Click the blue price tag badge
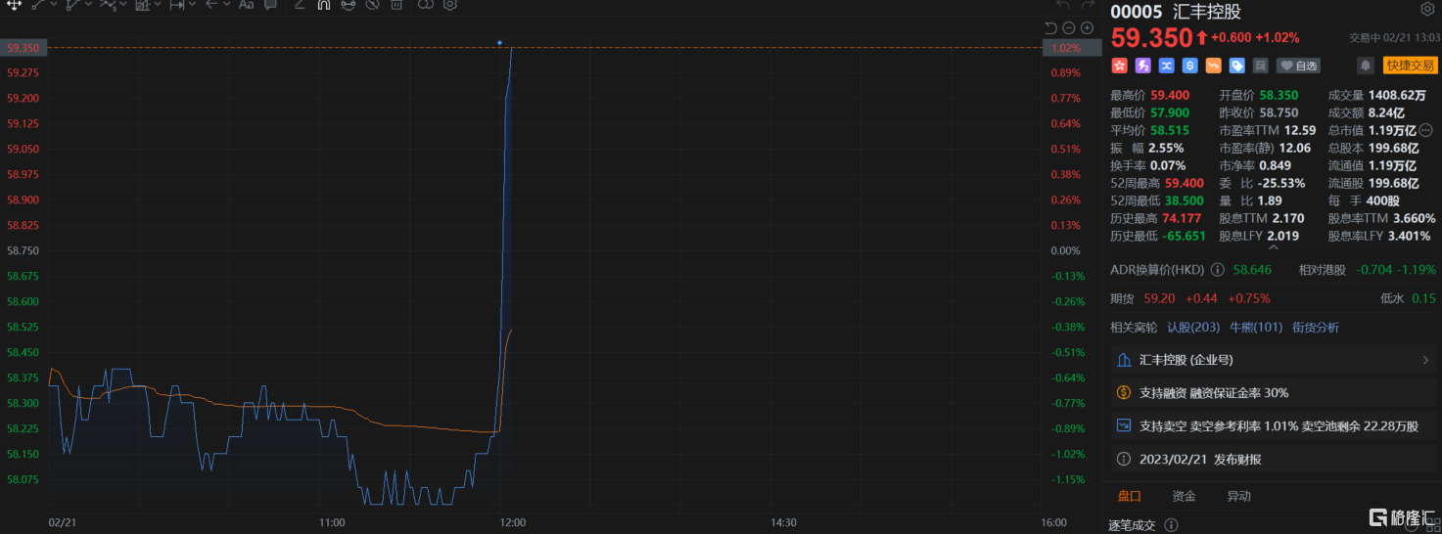This screenshot has width=1442, height=534. tap(1236, 66)
